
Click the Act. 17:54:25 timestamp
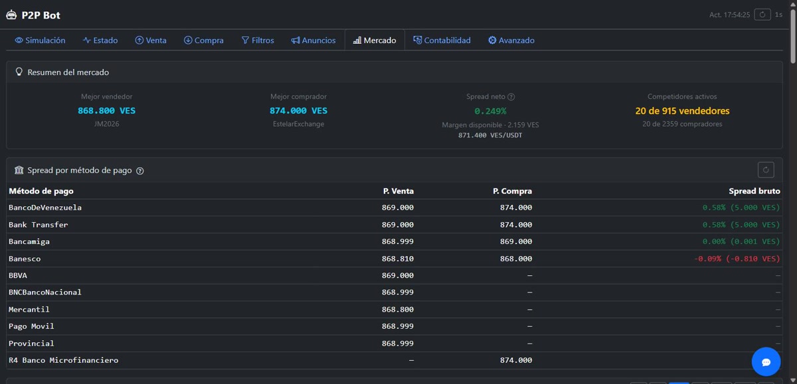(x=729, y=15)
